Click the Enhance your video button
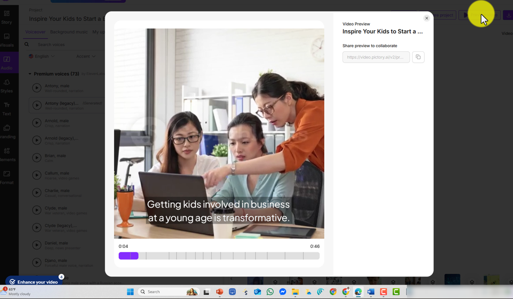The height and width of the screenshot is (299, 513). point(34,282)
